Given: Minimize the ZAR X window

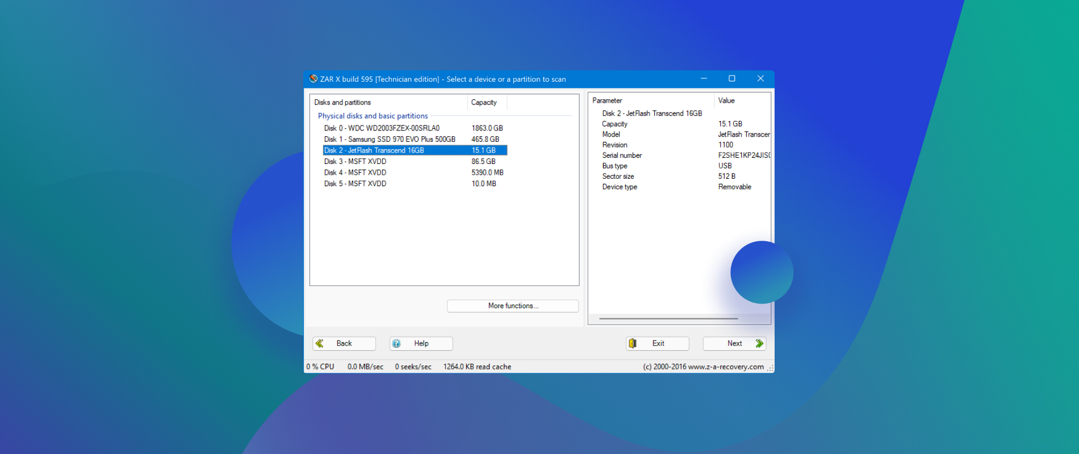Looking at the screenshot, I should pyautogui.click(x=704, y=79).
